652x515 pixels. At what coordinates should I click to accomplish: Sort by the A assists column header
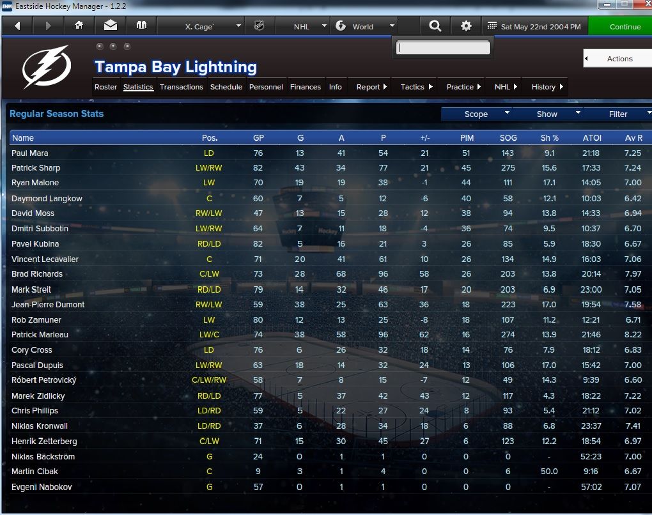tap(341, 138)
